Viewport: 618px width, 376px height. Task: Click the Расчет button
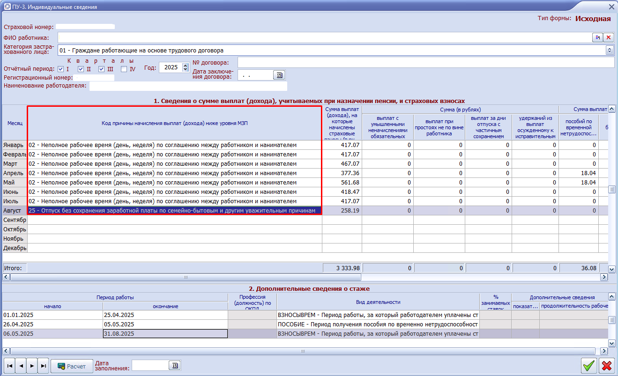tap(72, 366)
